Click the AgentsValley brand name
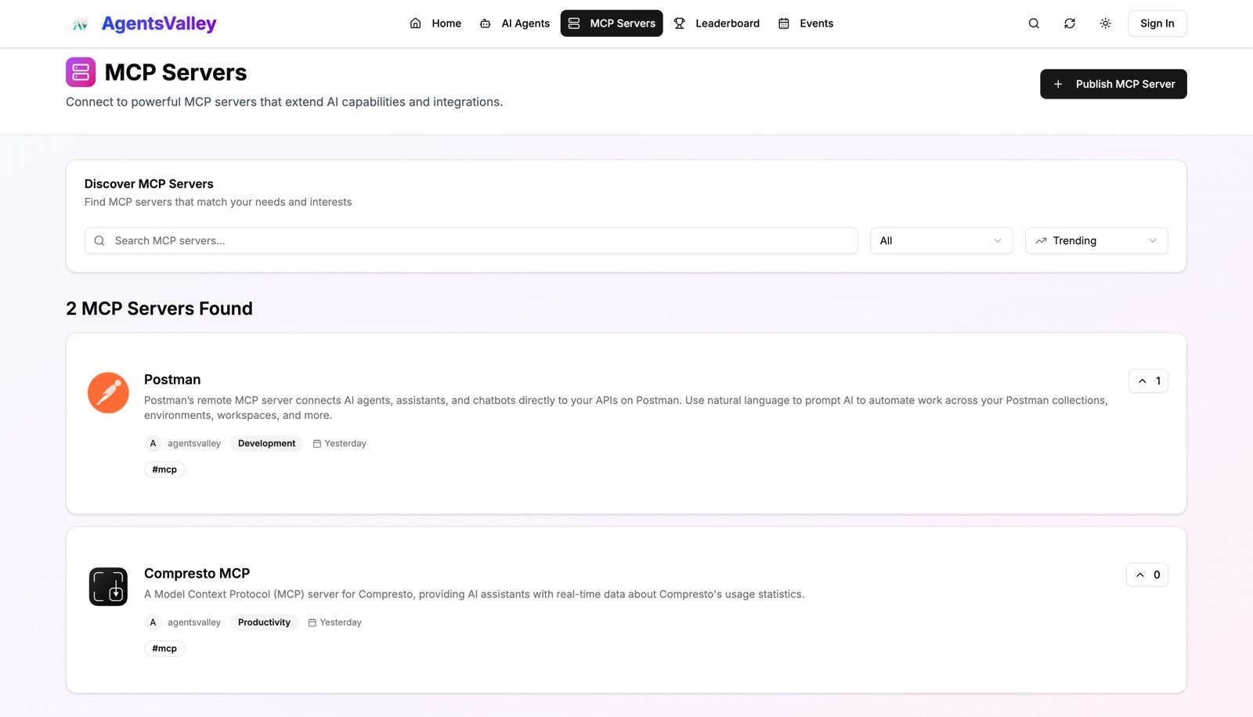 [x=159, y=23]
